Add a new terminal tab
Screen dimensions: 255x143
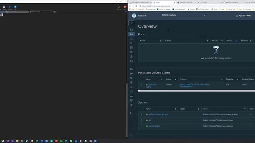coord(55,12)
